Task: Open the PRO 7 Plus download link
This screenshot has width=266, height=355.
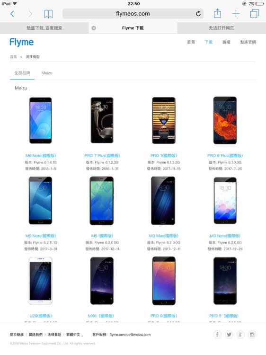Action: (102, 156)
